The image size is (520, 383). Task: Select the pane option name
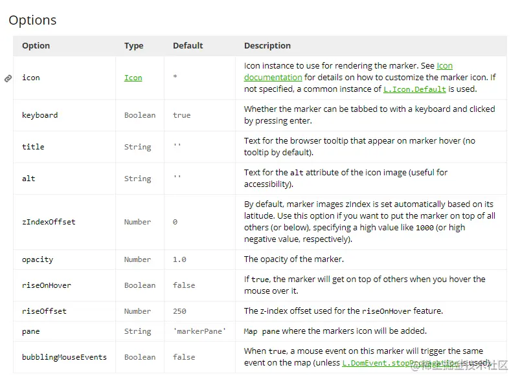[x=31, y=332]
